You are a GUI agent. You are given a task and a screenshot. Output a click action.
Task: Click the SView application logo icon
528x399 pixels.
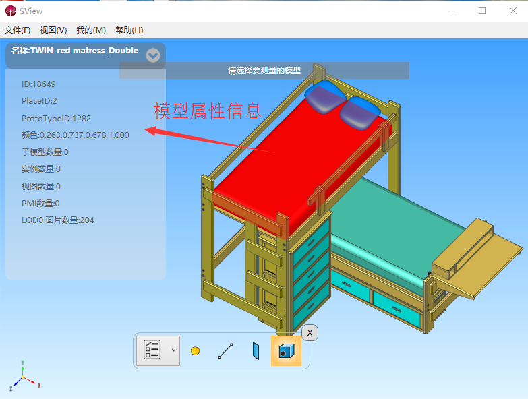pyautogui.click(x=11, y=11)
